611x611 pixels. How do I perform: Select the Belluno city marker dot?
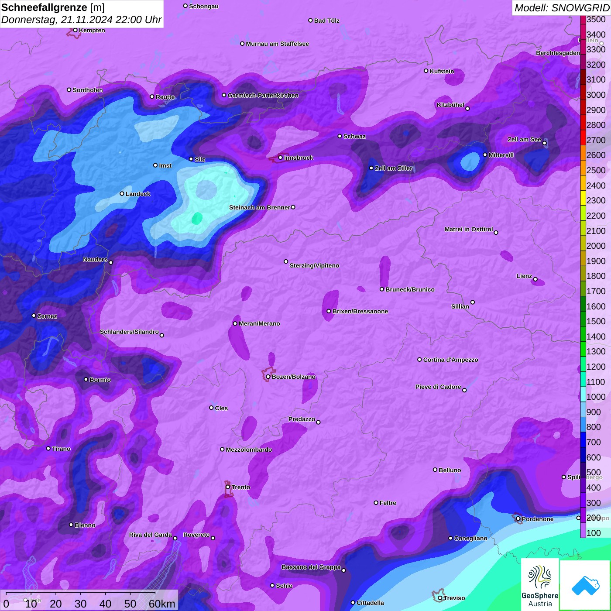435,470
